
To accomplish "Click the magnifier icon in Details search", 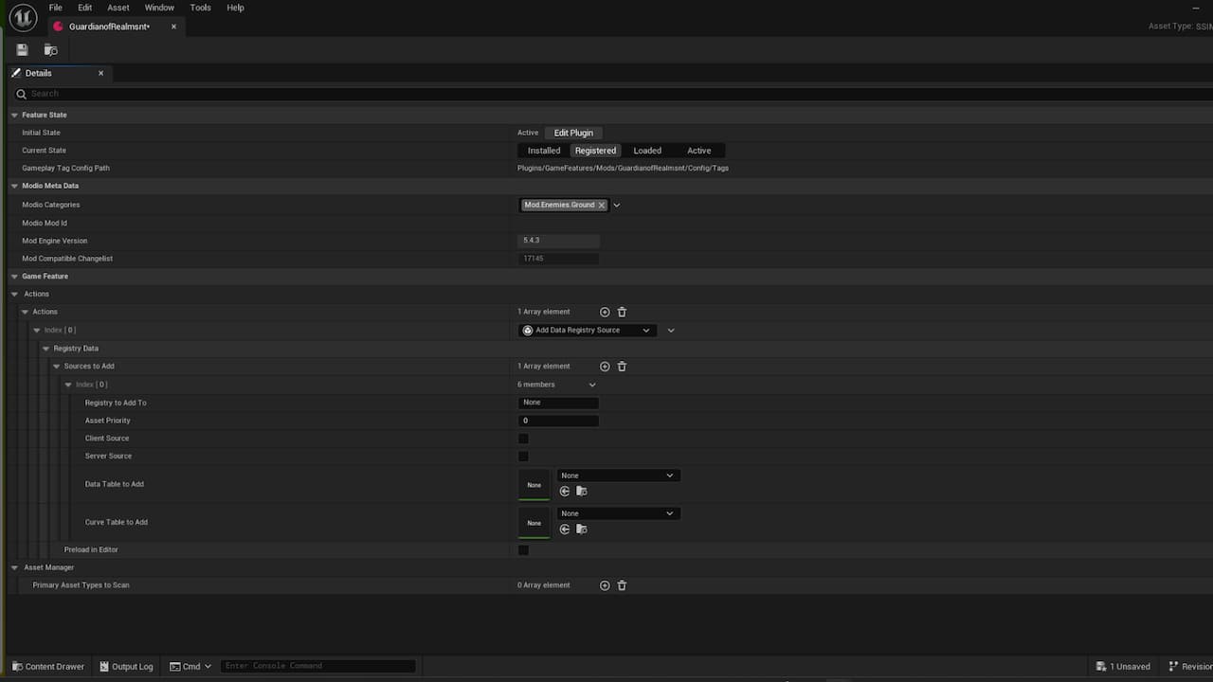I will [21, 94].
